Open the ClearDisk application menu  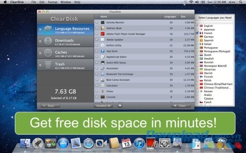click(17, 2)
